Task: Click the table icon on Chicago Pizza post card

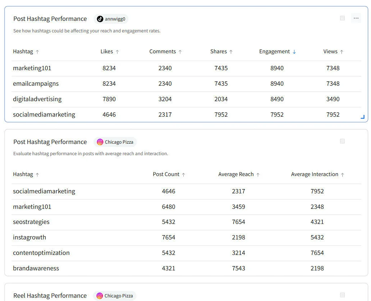Action: tap(342, 141)
